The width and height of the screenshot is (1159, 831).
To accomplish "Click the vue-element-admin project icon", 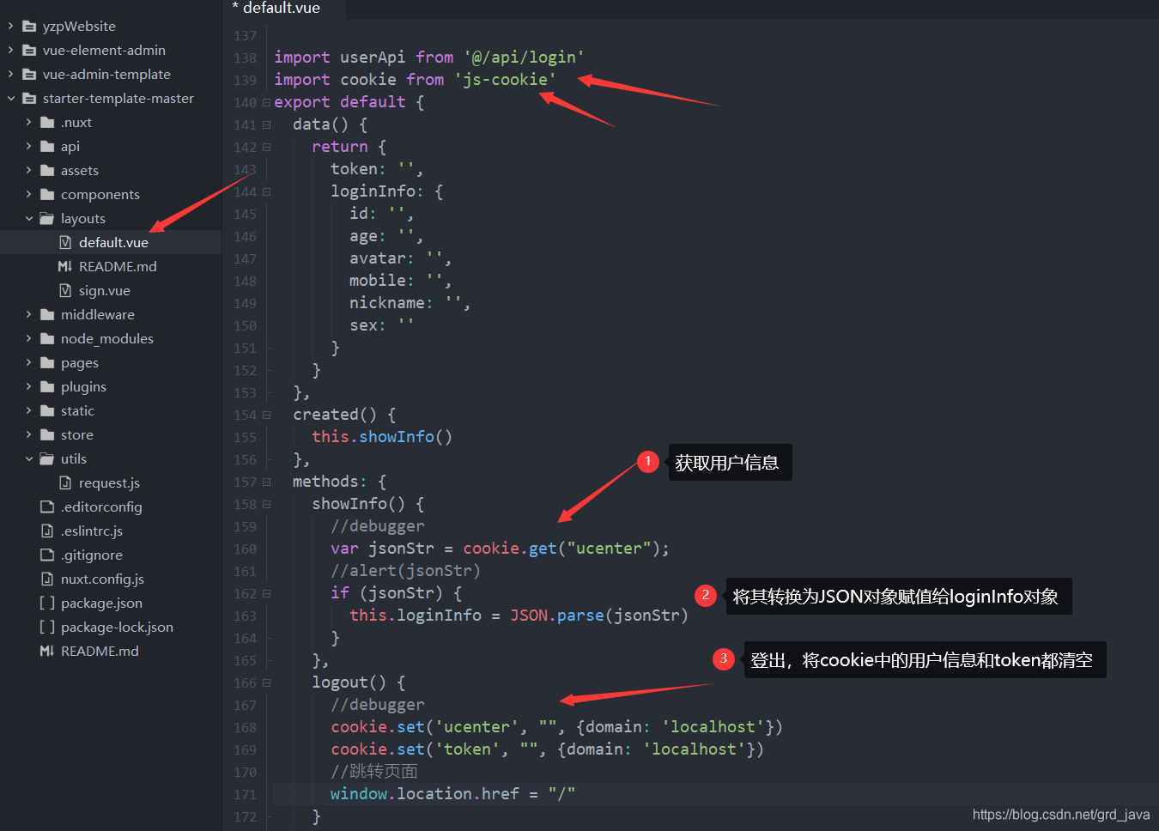I will coord(29,50).
